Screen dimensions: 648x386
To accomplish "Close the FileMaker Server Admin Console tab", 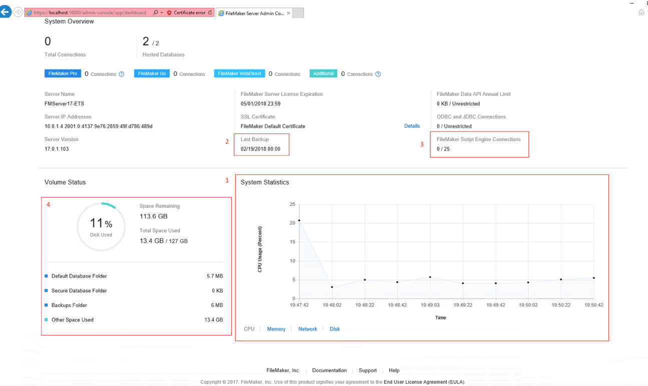I will pyautogui.click(x=288, y=13).
